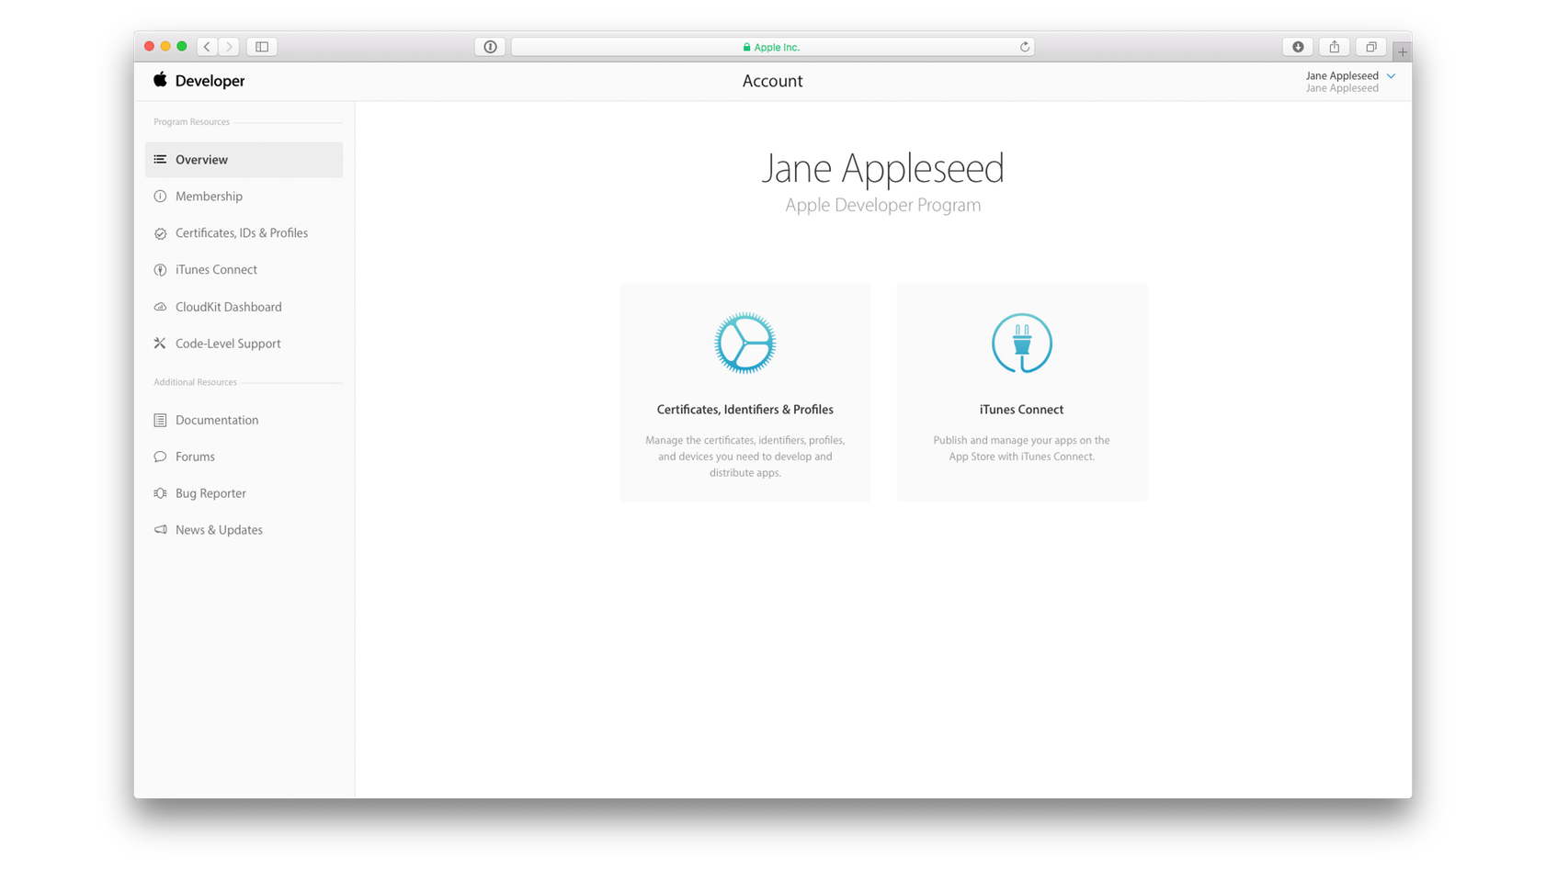Click the Certificates gear icon in the main panel
Image resolution: width=1546 pixels, height=869 pixels.
pyautogui.click(x=745, y=343)
